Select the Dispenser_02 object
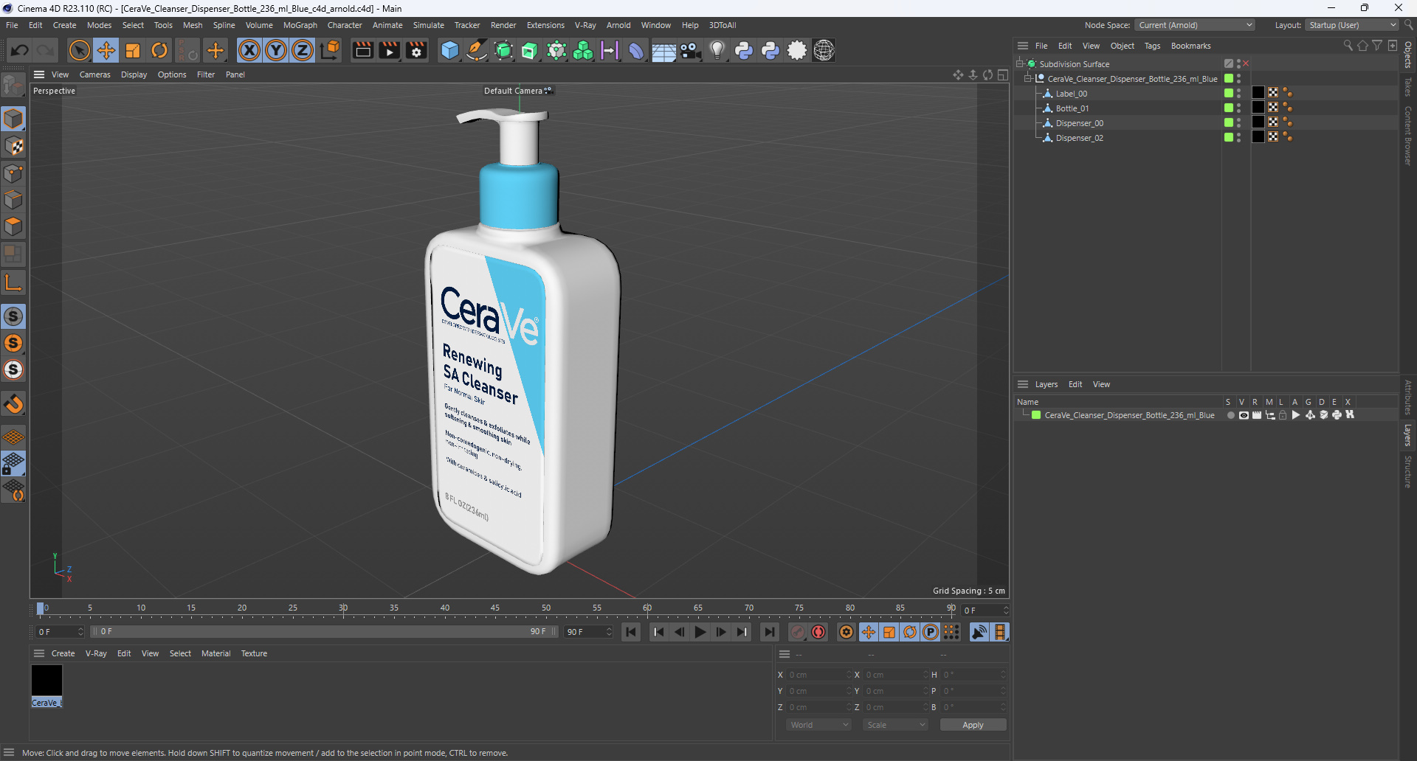Image resolution: width=1417 pixels, height=761 pixels. coord(1079,138)
